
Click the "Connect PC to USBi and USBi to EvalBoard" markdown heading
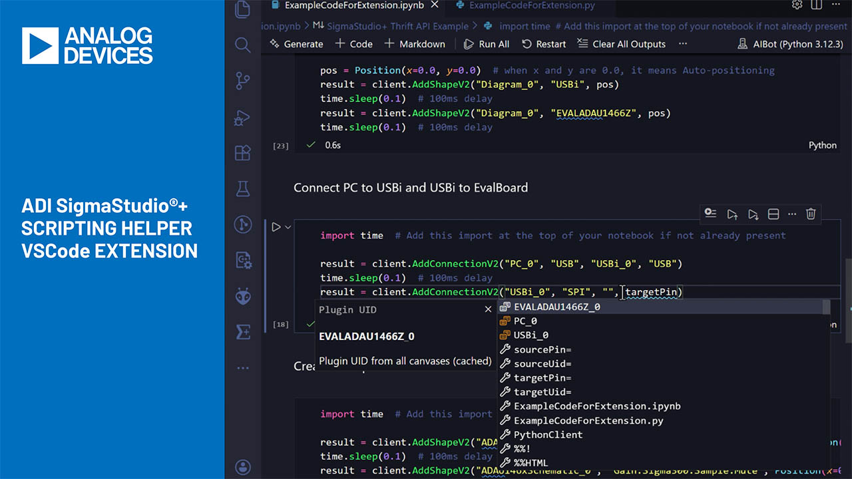[x=411, y=188]
